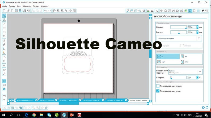The height and width of the screenshot is (118, 211).
Task: Pick the Draw a Polygon line tool
Action: point(4,40)
